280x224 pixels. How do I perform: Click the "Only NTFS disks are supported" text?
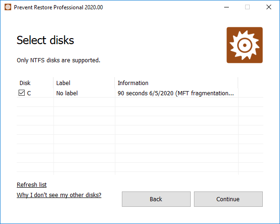click(x=59, y=60)
